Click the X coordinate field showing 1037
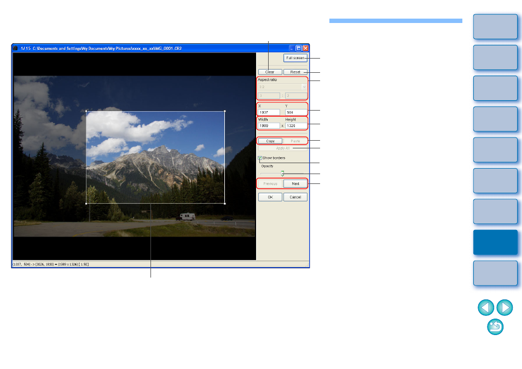This screenshot has width=522, height=369. pos(269,113)
